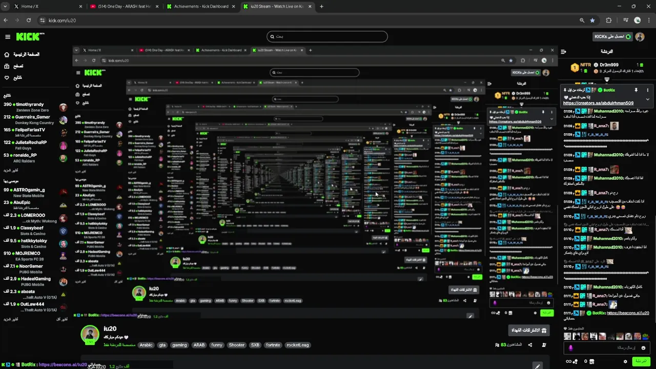Click the purple microphone icon in chat

click(570, 348)
